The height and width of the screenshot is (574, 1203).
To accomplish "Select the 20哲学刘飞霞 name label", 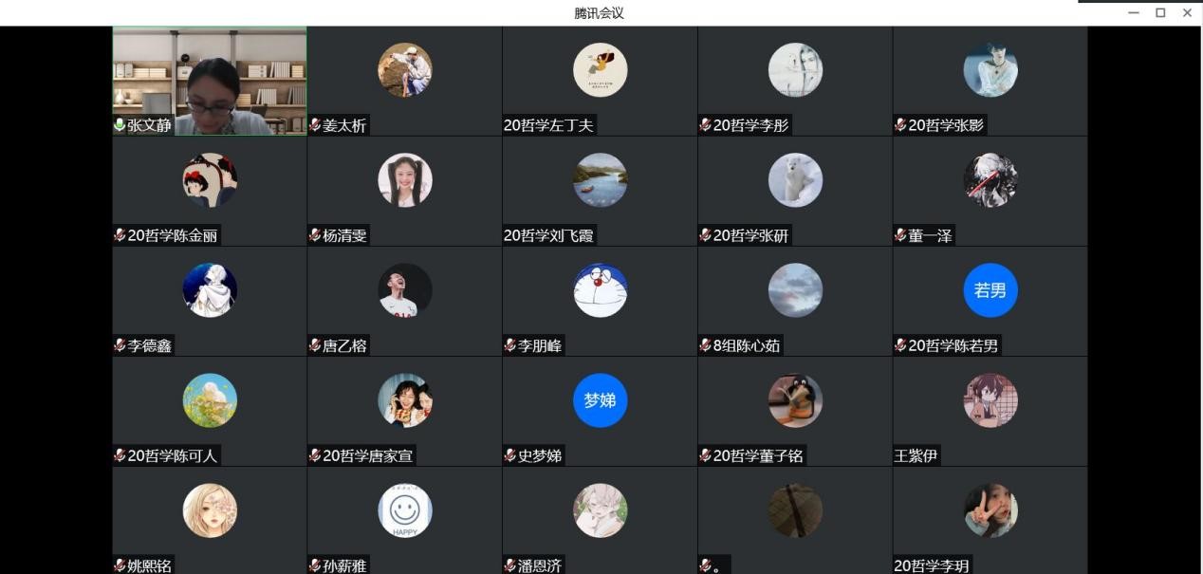I will click(549, 235).
